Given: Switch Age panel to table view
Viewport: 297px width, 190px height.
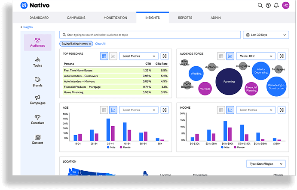Looking at the screenshot, I should tap(104, 110).
